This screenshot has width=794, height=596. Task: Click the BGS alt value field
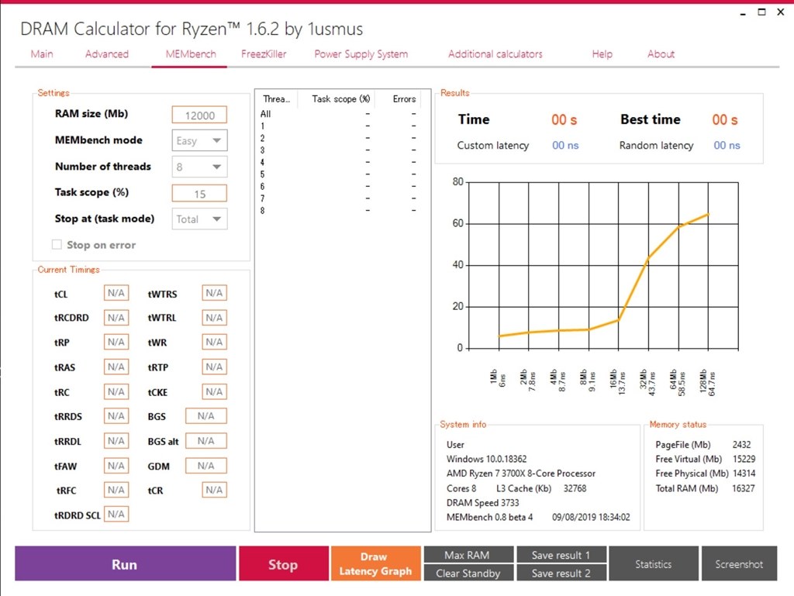point(205,441)
